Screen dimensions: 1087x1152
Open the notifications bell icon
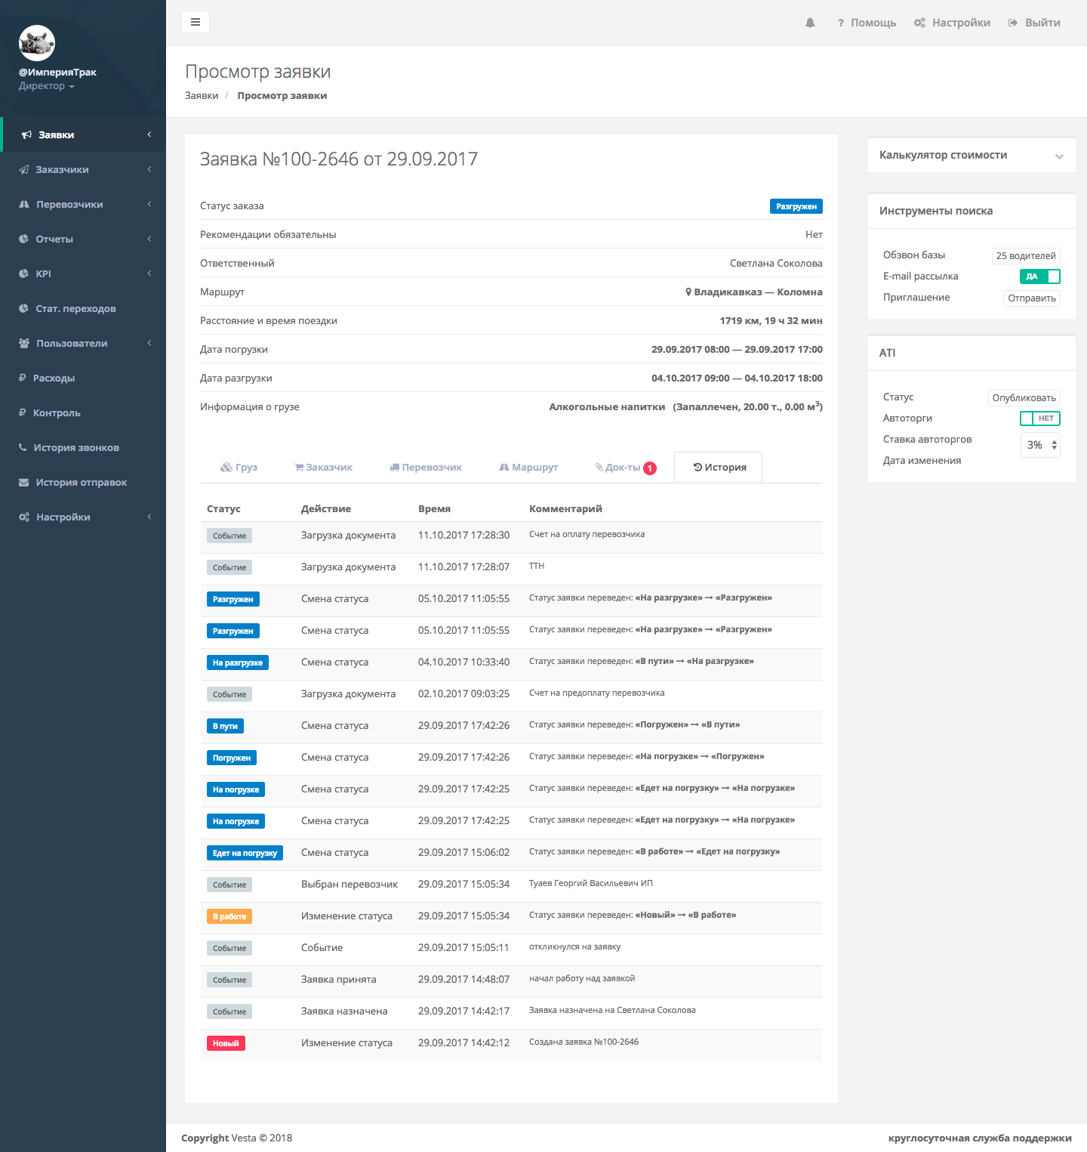(x=810, y=23)
